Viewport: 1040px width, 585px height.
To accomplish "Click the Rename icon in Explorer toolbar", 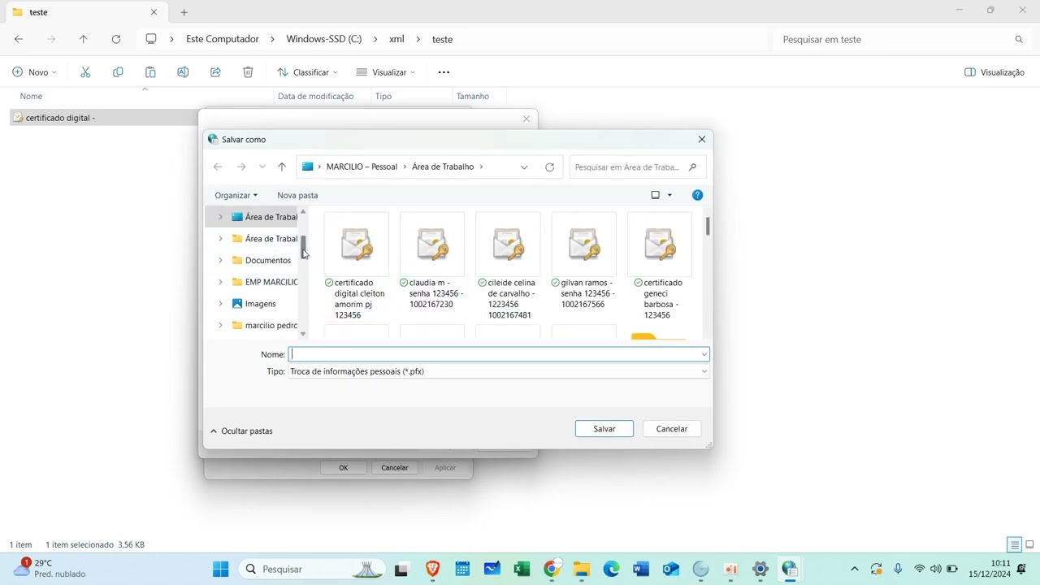I will [183, 72].
